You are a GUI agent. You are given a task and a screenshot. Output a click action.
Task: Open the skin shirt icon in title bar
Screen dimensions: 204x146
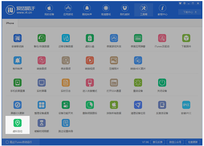click(180, 3)
